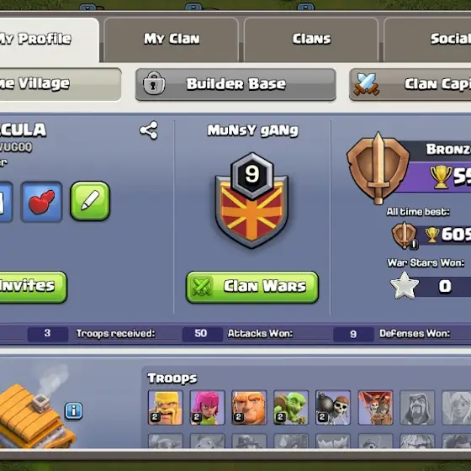Select the Archer troop icon
This screenshot has height=471, width=471.
[207, 408]
